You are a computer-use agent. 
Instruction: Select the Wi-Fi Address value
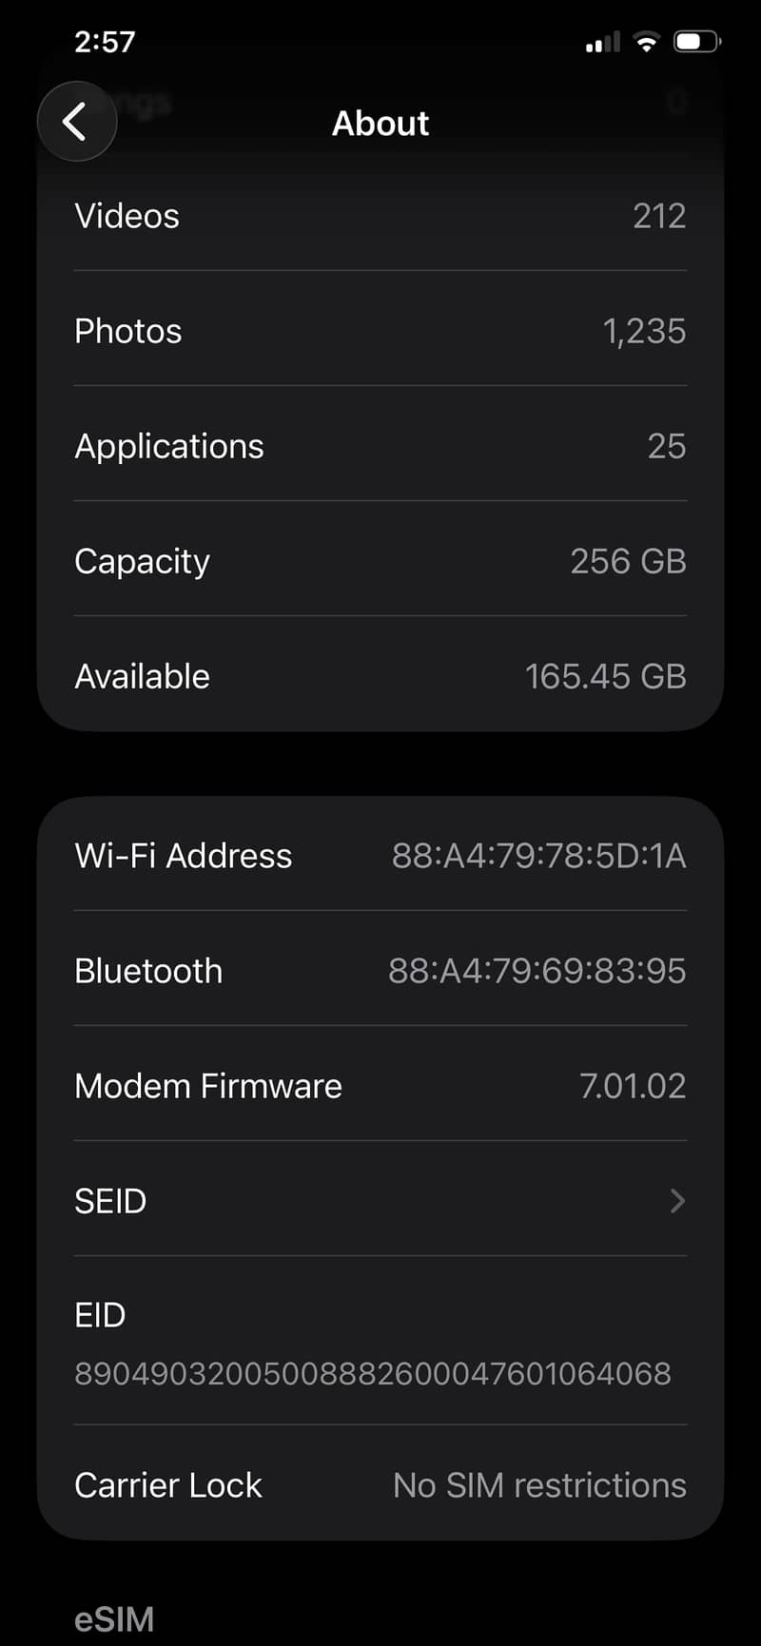(538, 856)
